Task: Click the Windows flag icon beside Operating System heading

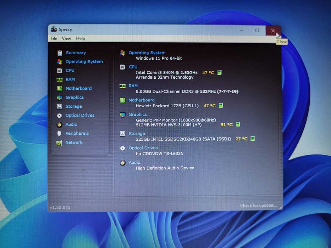Action: (x=123, y=53)
